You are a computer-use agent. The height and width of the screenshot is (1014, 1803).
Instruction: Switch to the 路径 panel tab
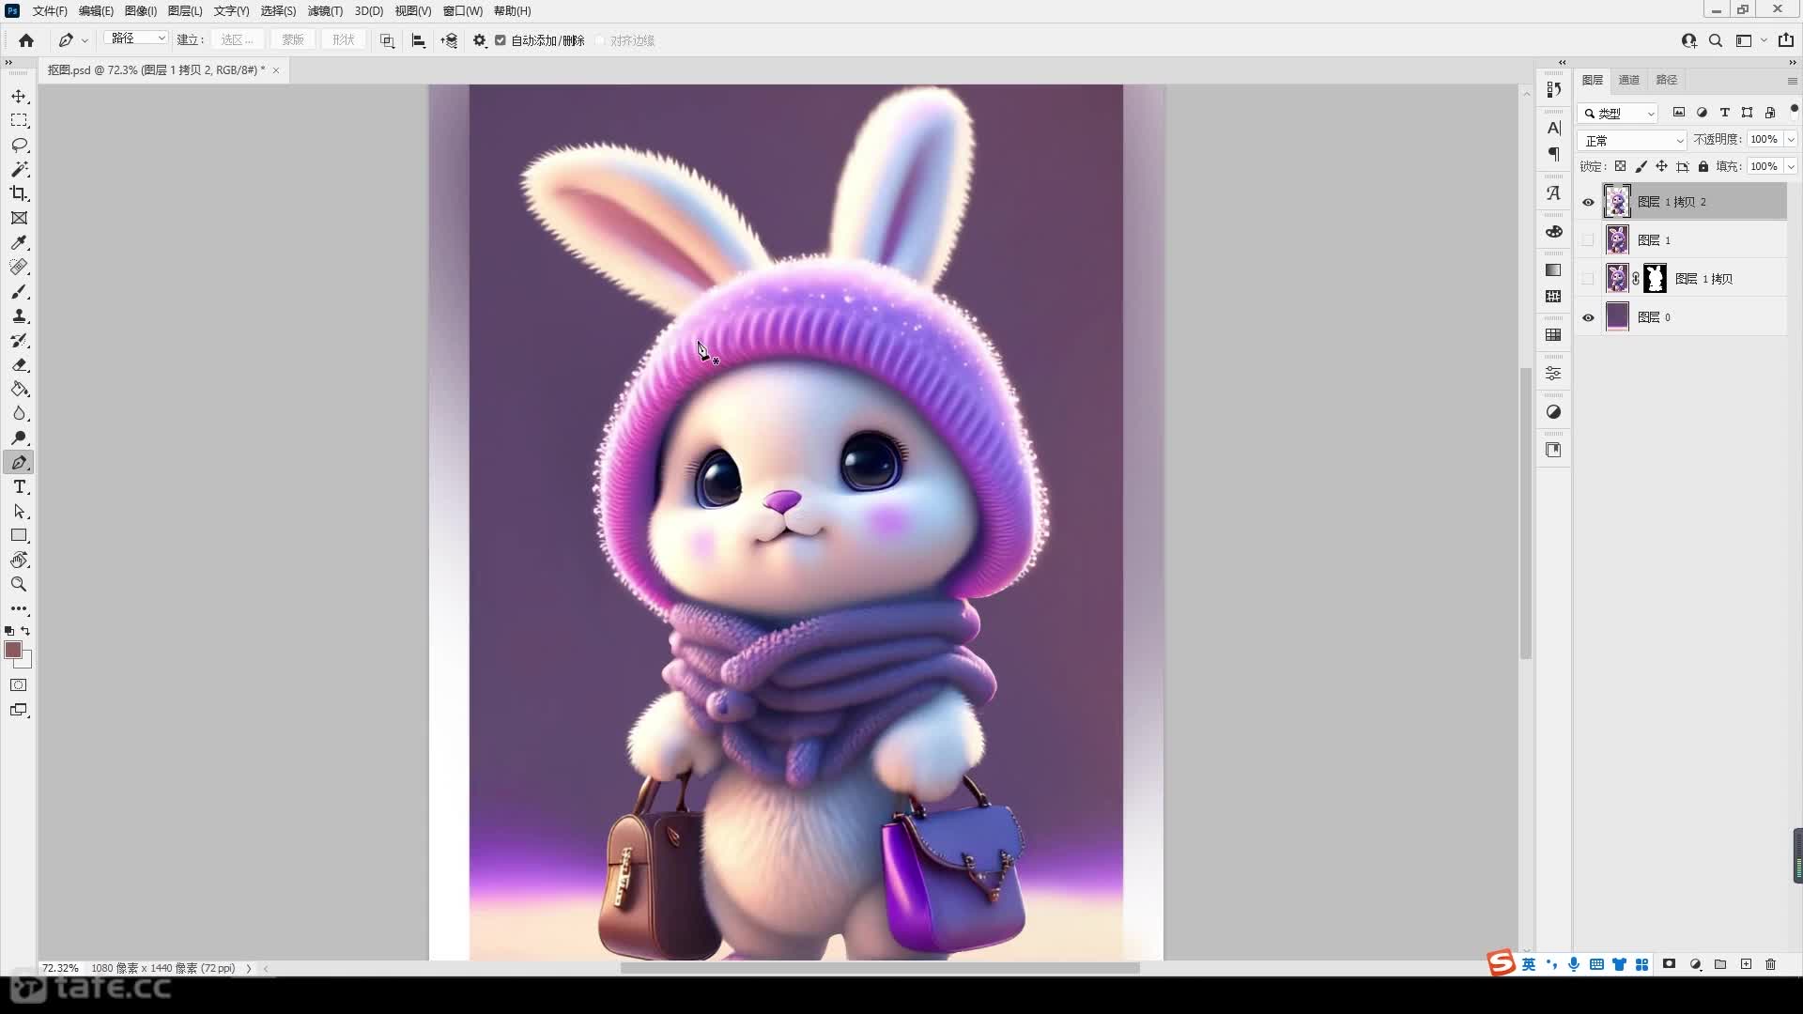pos(1667,80)
